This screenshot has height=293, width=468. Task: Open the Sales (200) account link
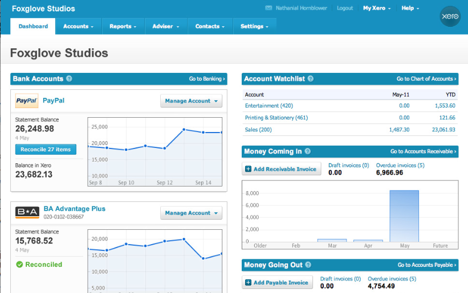coord(259,130)
